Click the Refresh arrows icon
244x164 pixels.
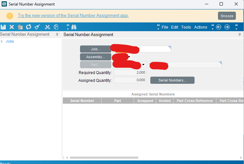(x=29, y=27)
